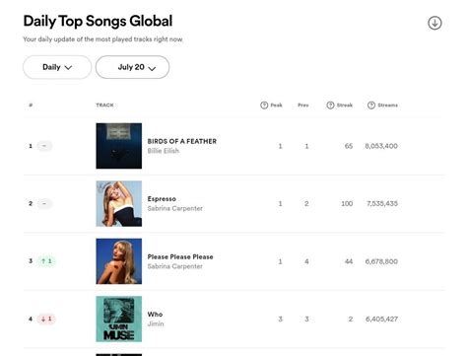The height and width of the screenshot is (356, 467).
Task: Open the Who track title link
Action: tap(155, 315)
